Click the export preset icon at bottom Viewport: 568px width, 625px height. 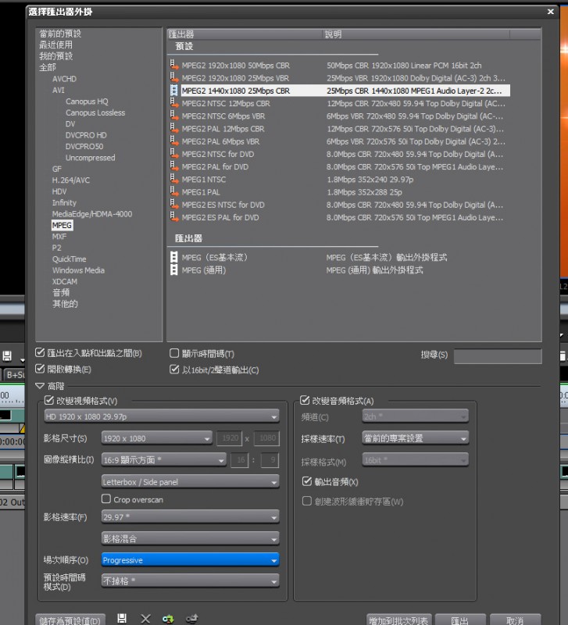(x=191, y=619)
